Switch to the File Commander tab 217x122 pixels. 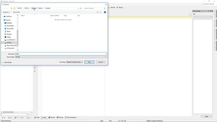point(71,118)
